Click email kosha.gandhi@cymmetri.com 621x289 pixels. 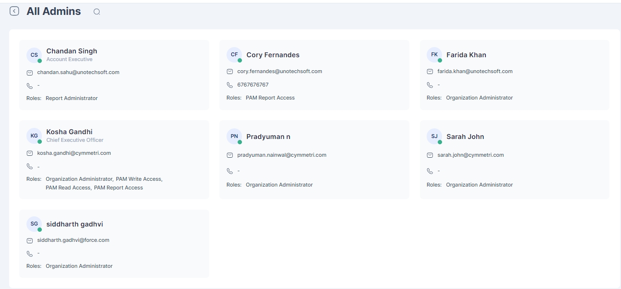[74, 153]
